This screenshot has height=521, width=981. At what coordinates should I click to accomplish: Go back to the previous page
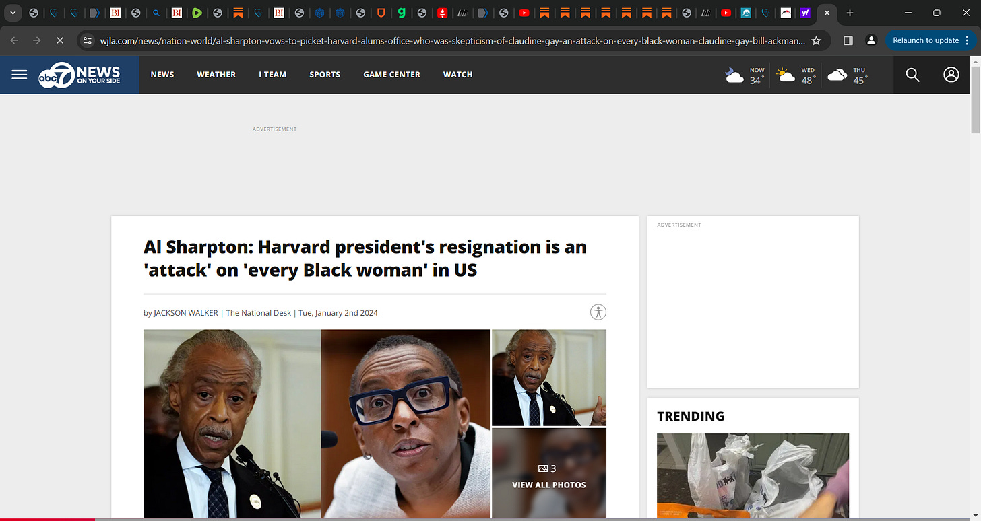[15, 40]
